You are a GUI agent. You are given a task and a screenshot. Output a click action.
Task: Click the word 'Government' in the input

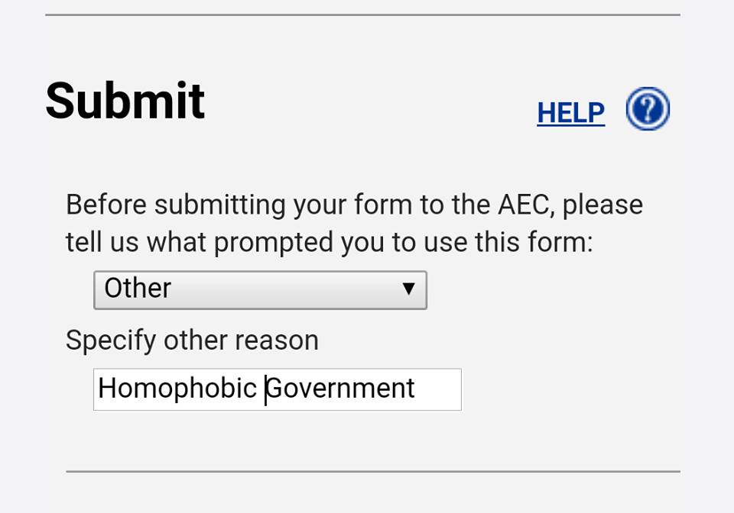coord(340,389)
